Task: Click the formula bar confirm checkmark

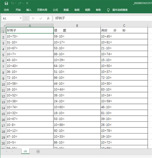Action: click(40, 18)
